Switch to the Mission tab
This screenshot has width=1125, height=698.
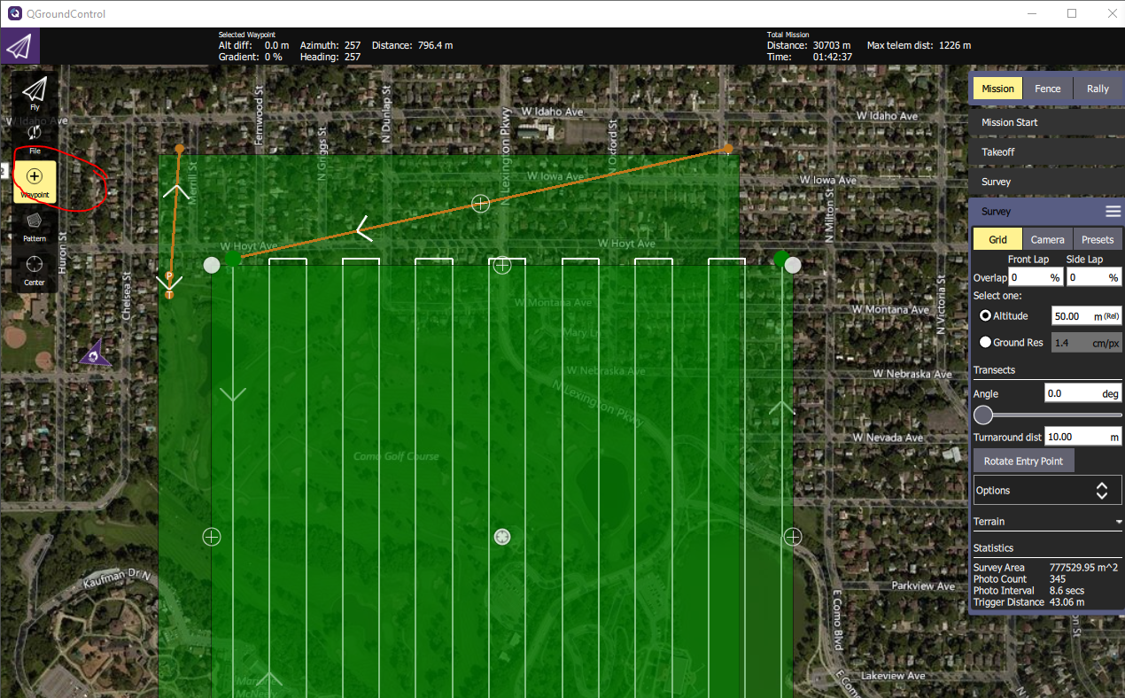click(997, 89)
